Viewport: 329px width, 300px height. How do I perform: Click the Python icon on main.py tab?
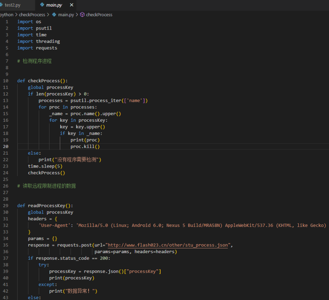41,5
